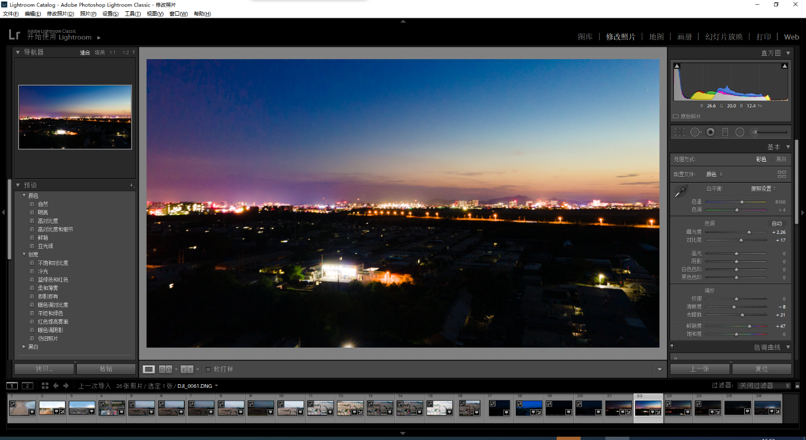The height and width of the screenshot is (440, 806).
Task: Set treatment to 黑白 (Black & White)
Action: [781, 160]
